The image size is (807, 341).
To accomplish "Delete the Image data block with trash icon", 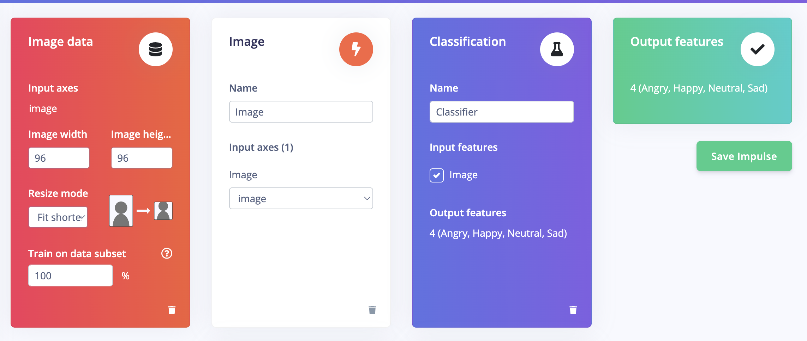I will coord(172,310).
